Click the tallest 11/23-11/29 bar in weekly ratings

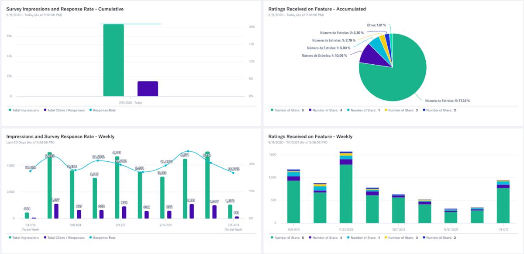tap(346, 192)
